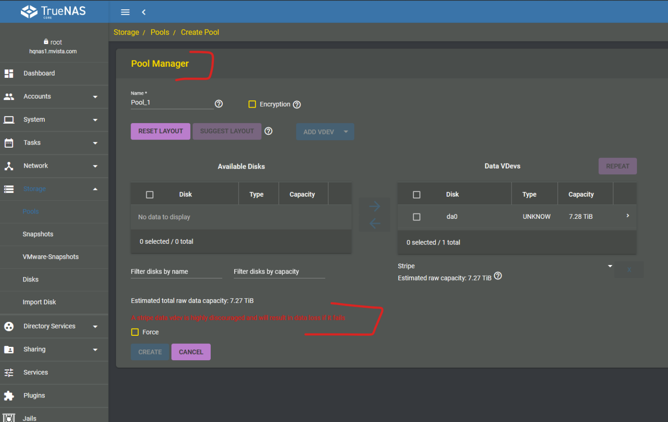
Task: Click the Tasks calendar icon
Action: pyautogui.click(x=9, y=143)
